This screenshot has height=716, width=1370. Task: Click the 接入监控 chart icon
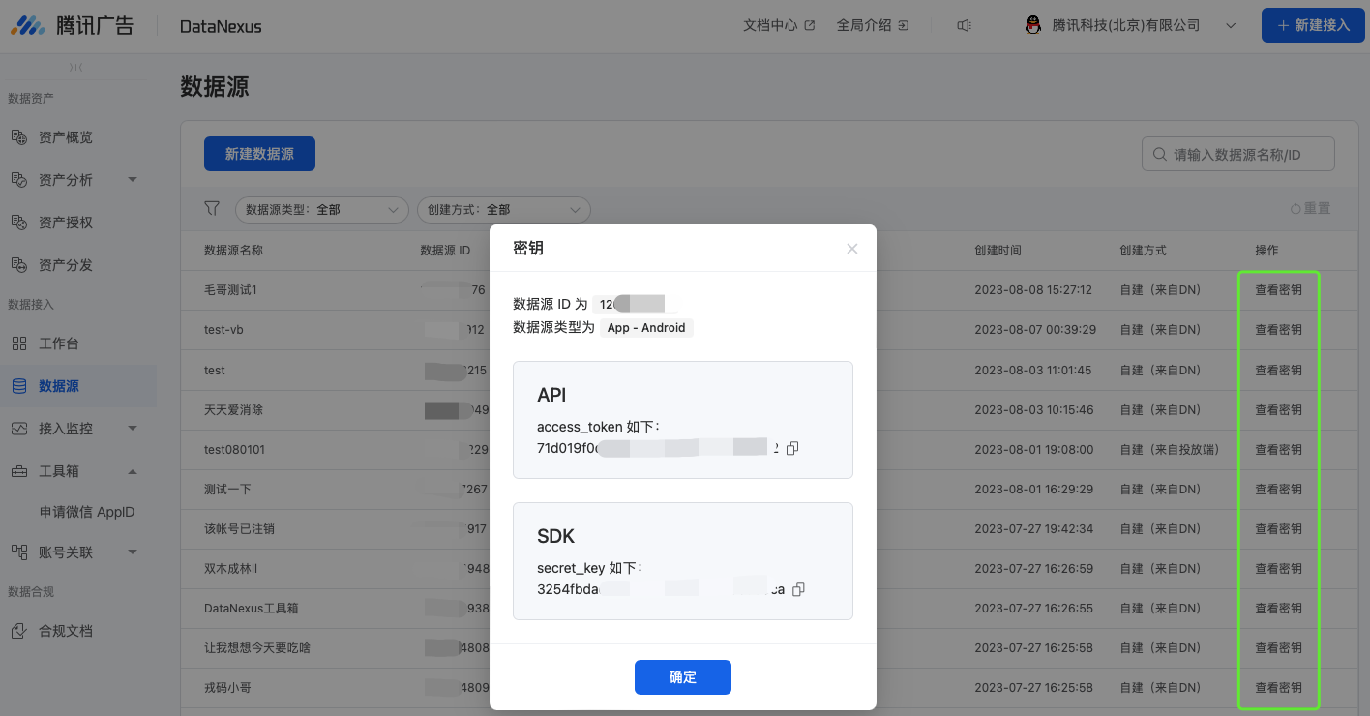pyautogui.click(x=19, y=428)
